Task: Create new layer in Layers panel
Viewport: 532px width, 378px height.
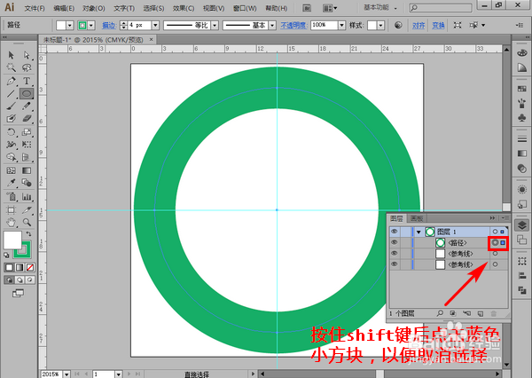Action: pyautogui.click(x=481, y=313)
